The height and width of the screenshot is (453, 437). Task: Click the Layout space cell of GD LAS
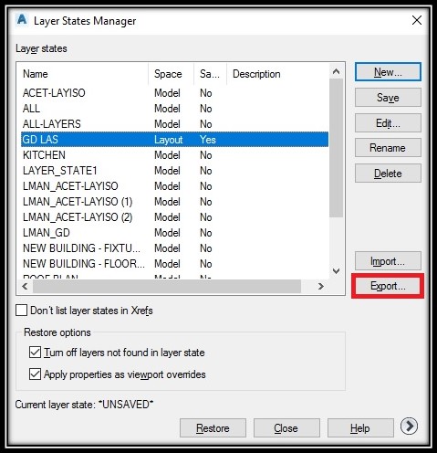click(169, 140)
